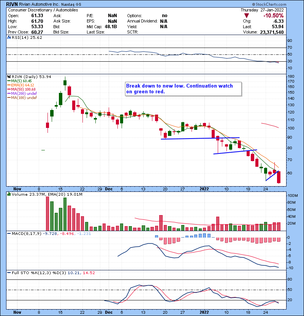This screenshot has height=316, width=304.
Task: Click the Consumer Discretionary / Automobiles sector label
Action: pyautogui.click(x=43, y=10)
